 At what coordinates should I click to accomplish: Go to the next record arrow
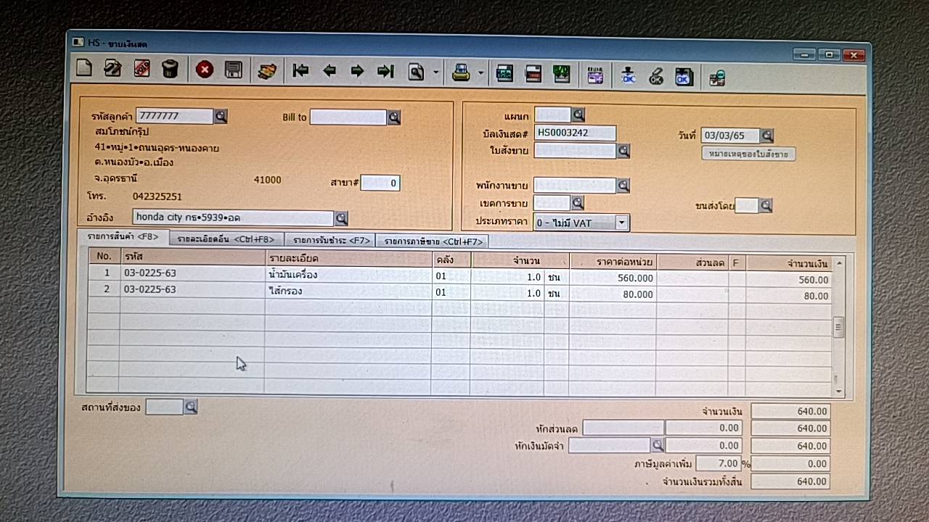357,71
